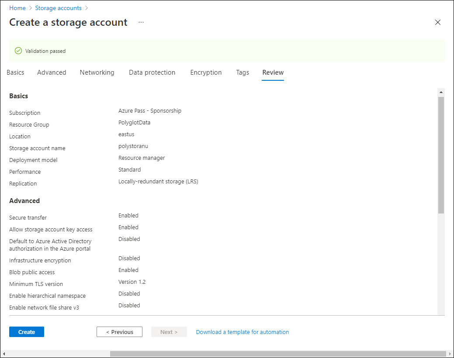The height and width of the screenshot is (358, 454).
Task: Switch to the Basics tab
Action: coord(15,72)
